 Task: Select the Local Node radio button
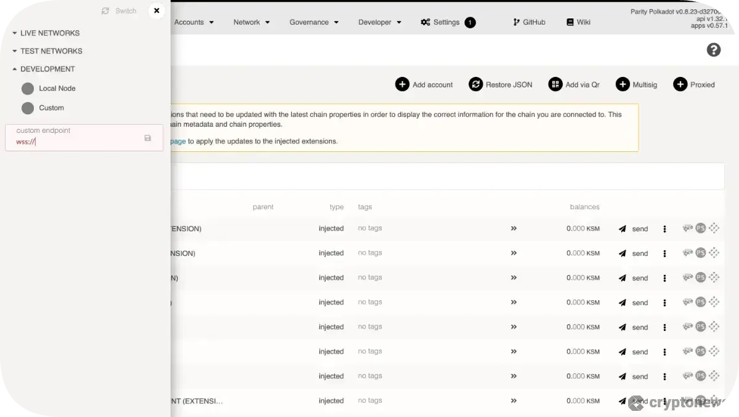[28, 88]
